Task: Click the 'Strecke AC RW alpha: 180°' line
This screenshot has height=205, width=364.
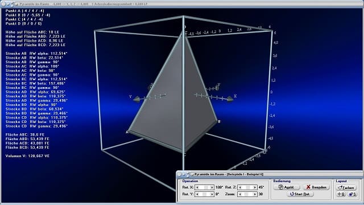Action: coord(32,66)
